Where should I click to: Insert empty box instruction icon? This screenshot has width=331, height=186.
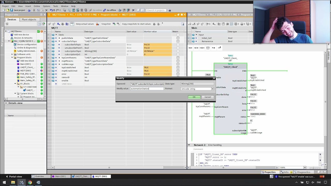coord(208,48)
